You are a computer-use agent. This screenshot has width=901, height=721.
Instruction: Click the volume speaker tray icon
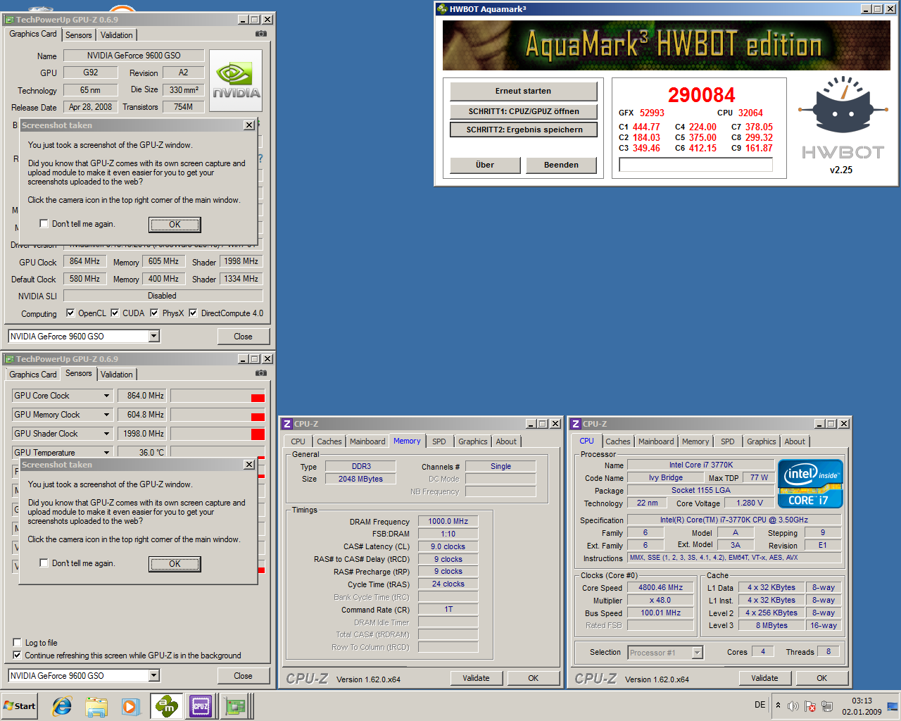(x=793, y=706)
